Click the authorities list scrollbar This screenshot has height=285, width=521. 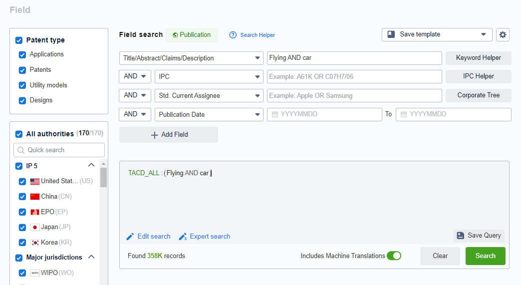click(103, 177)
